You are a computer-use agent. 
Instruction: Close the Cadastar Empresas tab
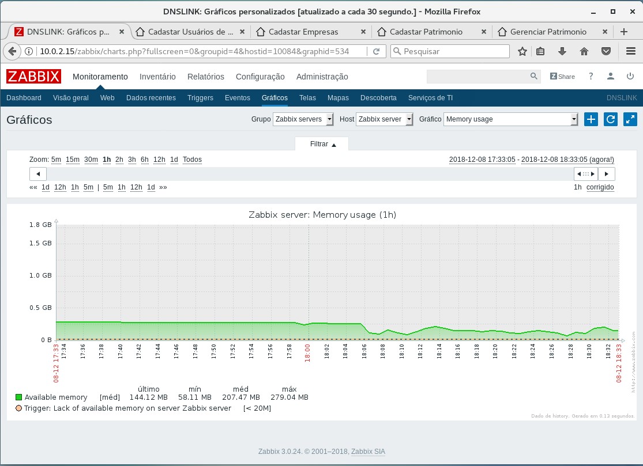(x=363, y=32)
